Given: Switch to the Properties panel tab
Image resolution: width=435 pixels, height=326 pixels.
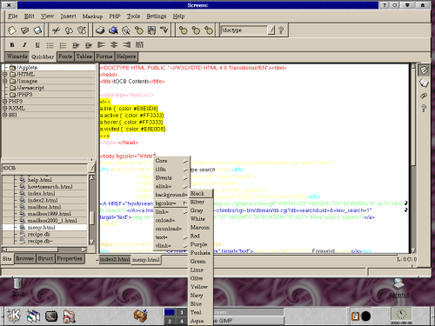Looking at the screenshot, I should [70, 258].
